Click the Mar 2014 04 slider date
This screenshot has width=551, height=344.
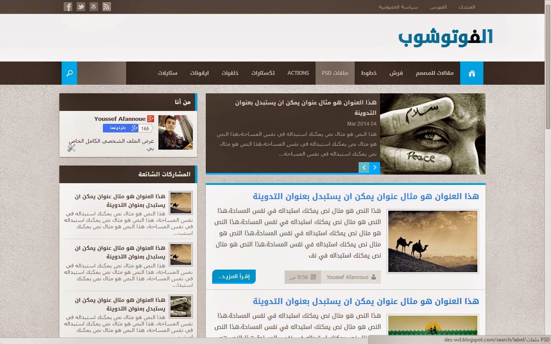[x=362, y=124]
